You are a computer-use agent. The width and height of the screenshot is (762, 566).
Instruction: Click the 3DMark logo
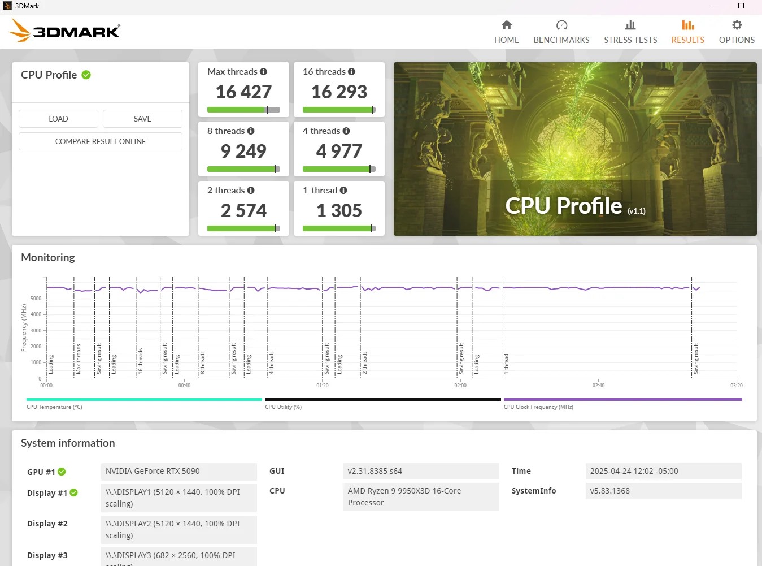point(64,31)
